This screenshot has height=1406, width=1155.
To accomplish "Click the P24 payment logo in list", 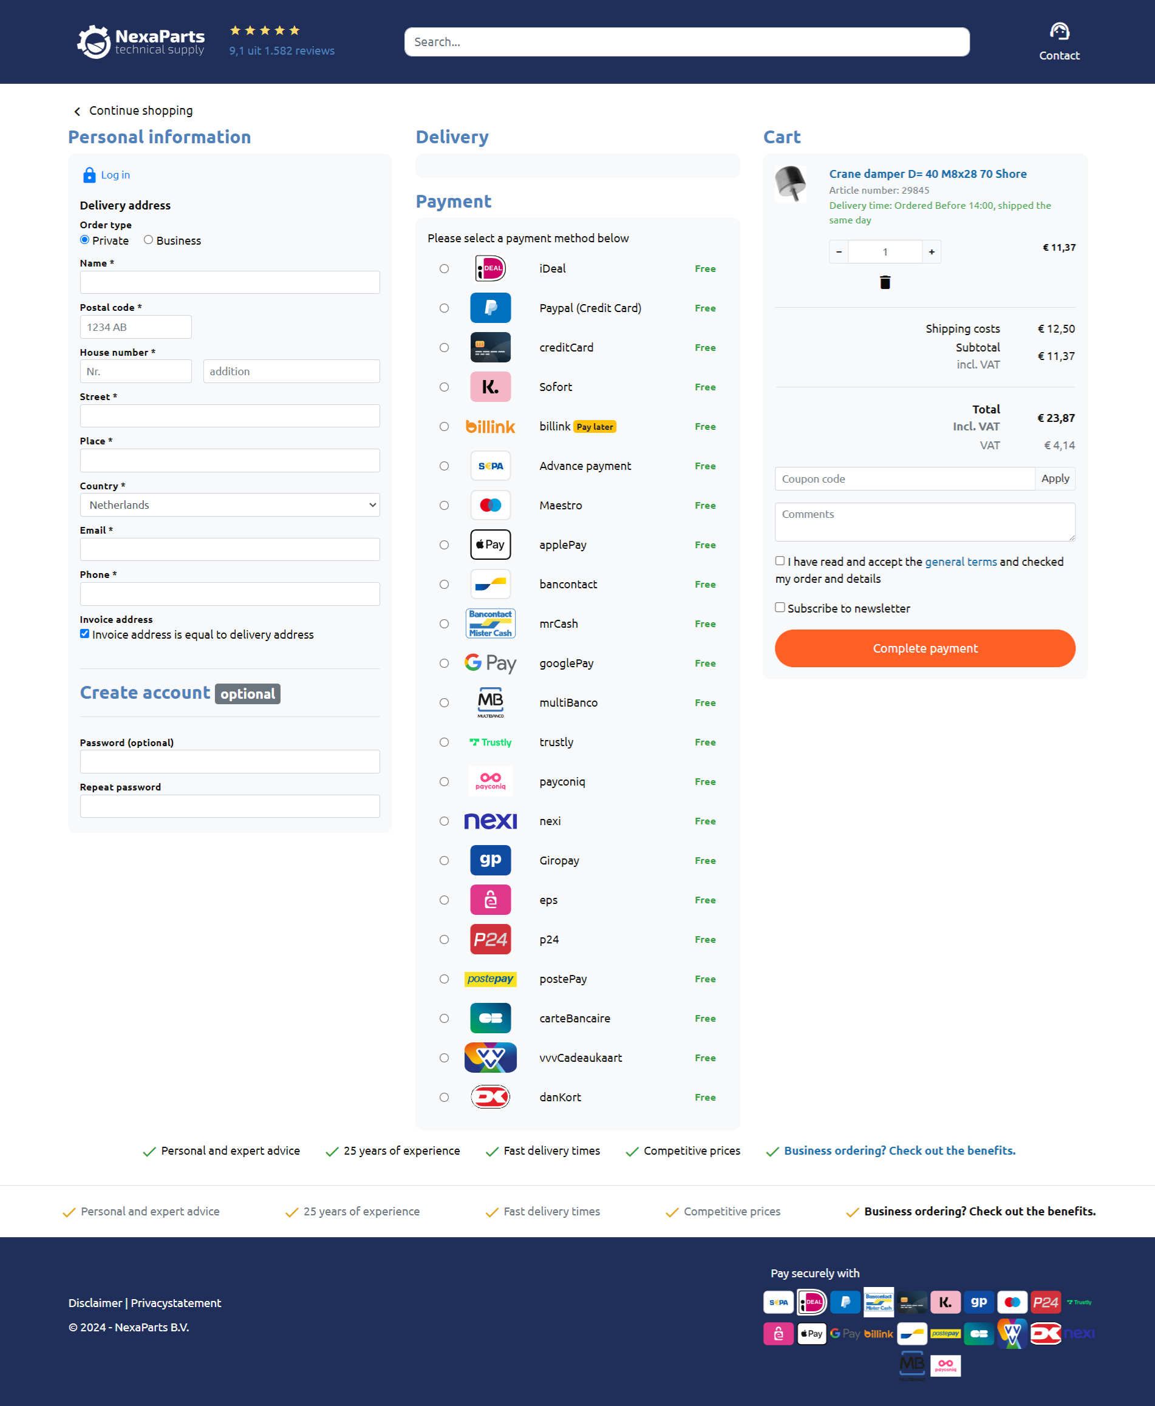I will (x=490, y=939).
